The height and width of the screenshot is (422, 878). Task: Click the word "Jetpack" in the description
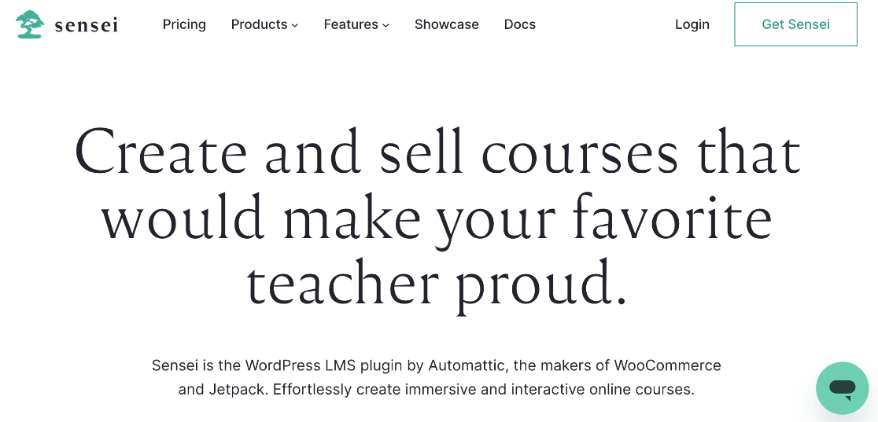[x=238, y=389]
